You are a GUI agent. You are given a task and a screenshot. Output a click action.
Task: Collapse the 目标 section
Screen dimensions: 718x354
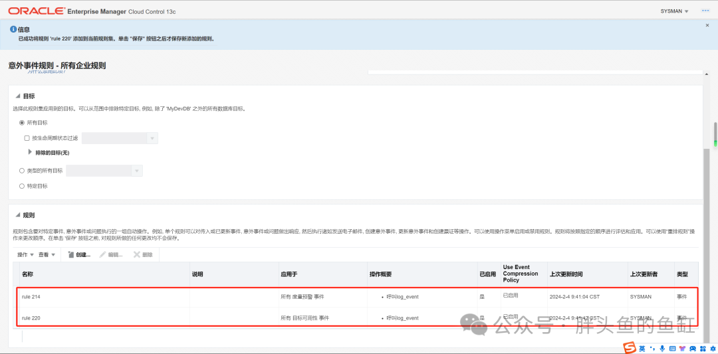[19, 96]
